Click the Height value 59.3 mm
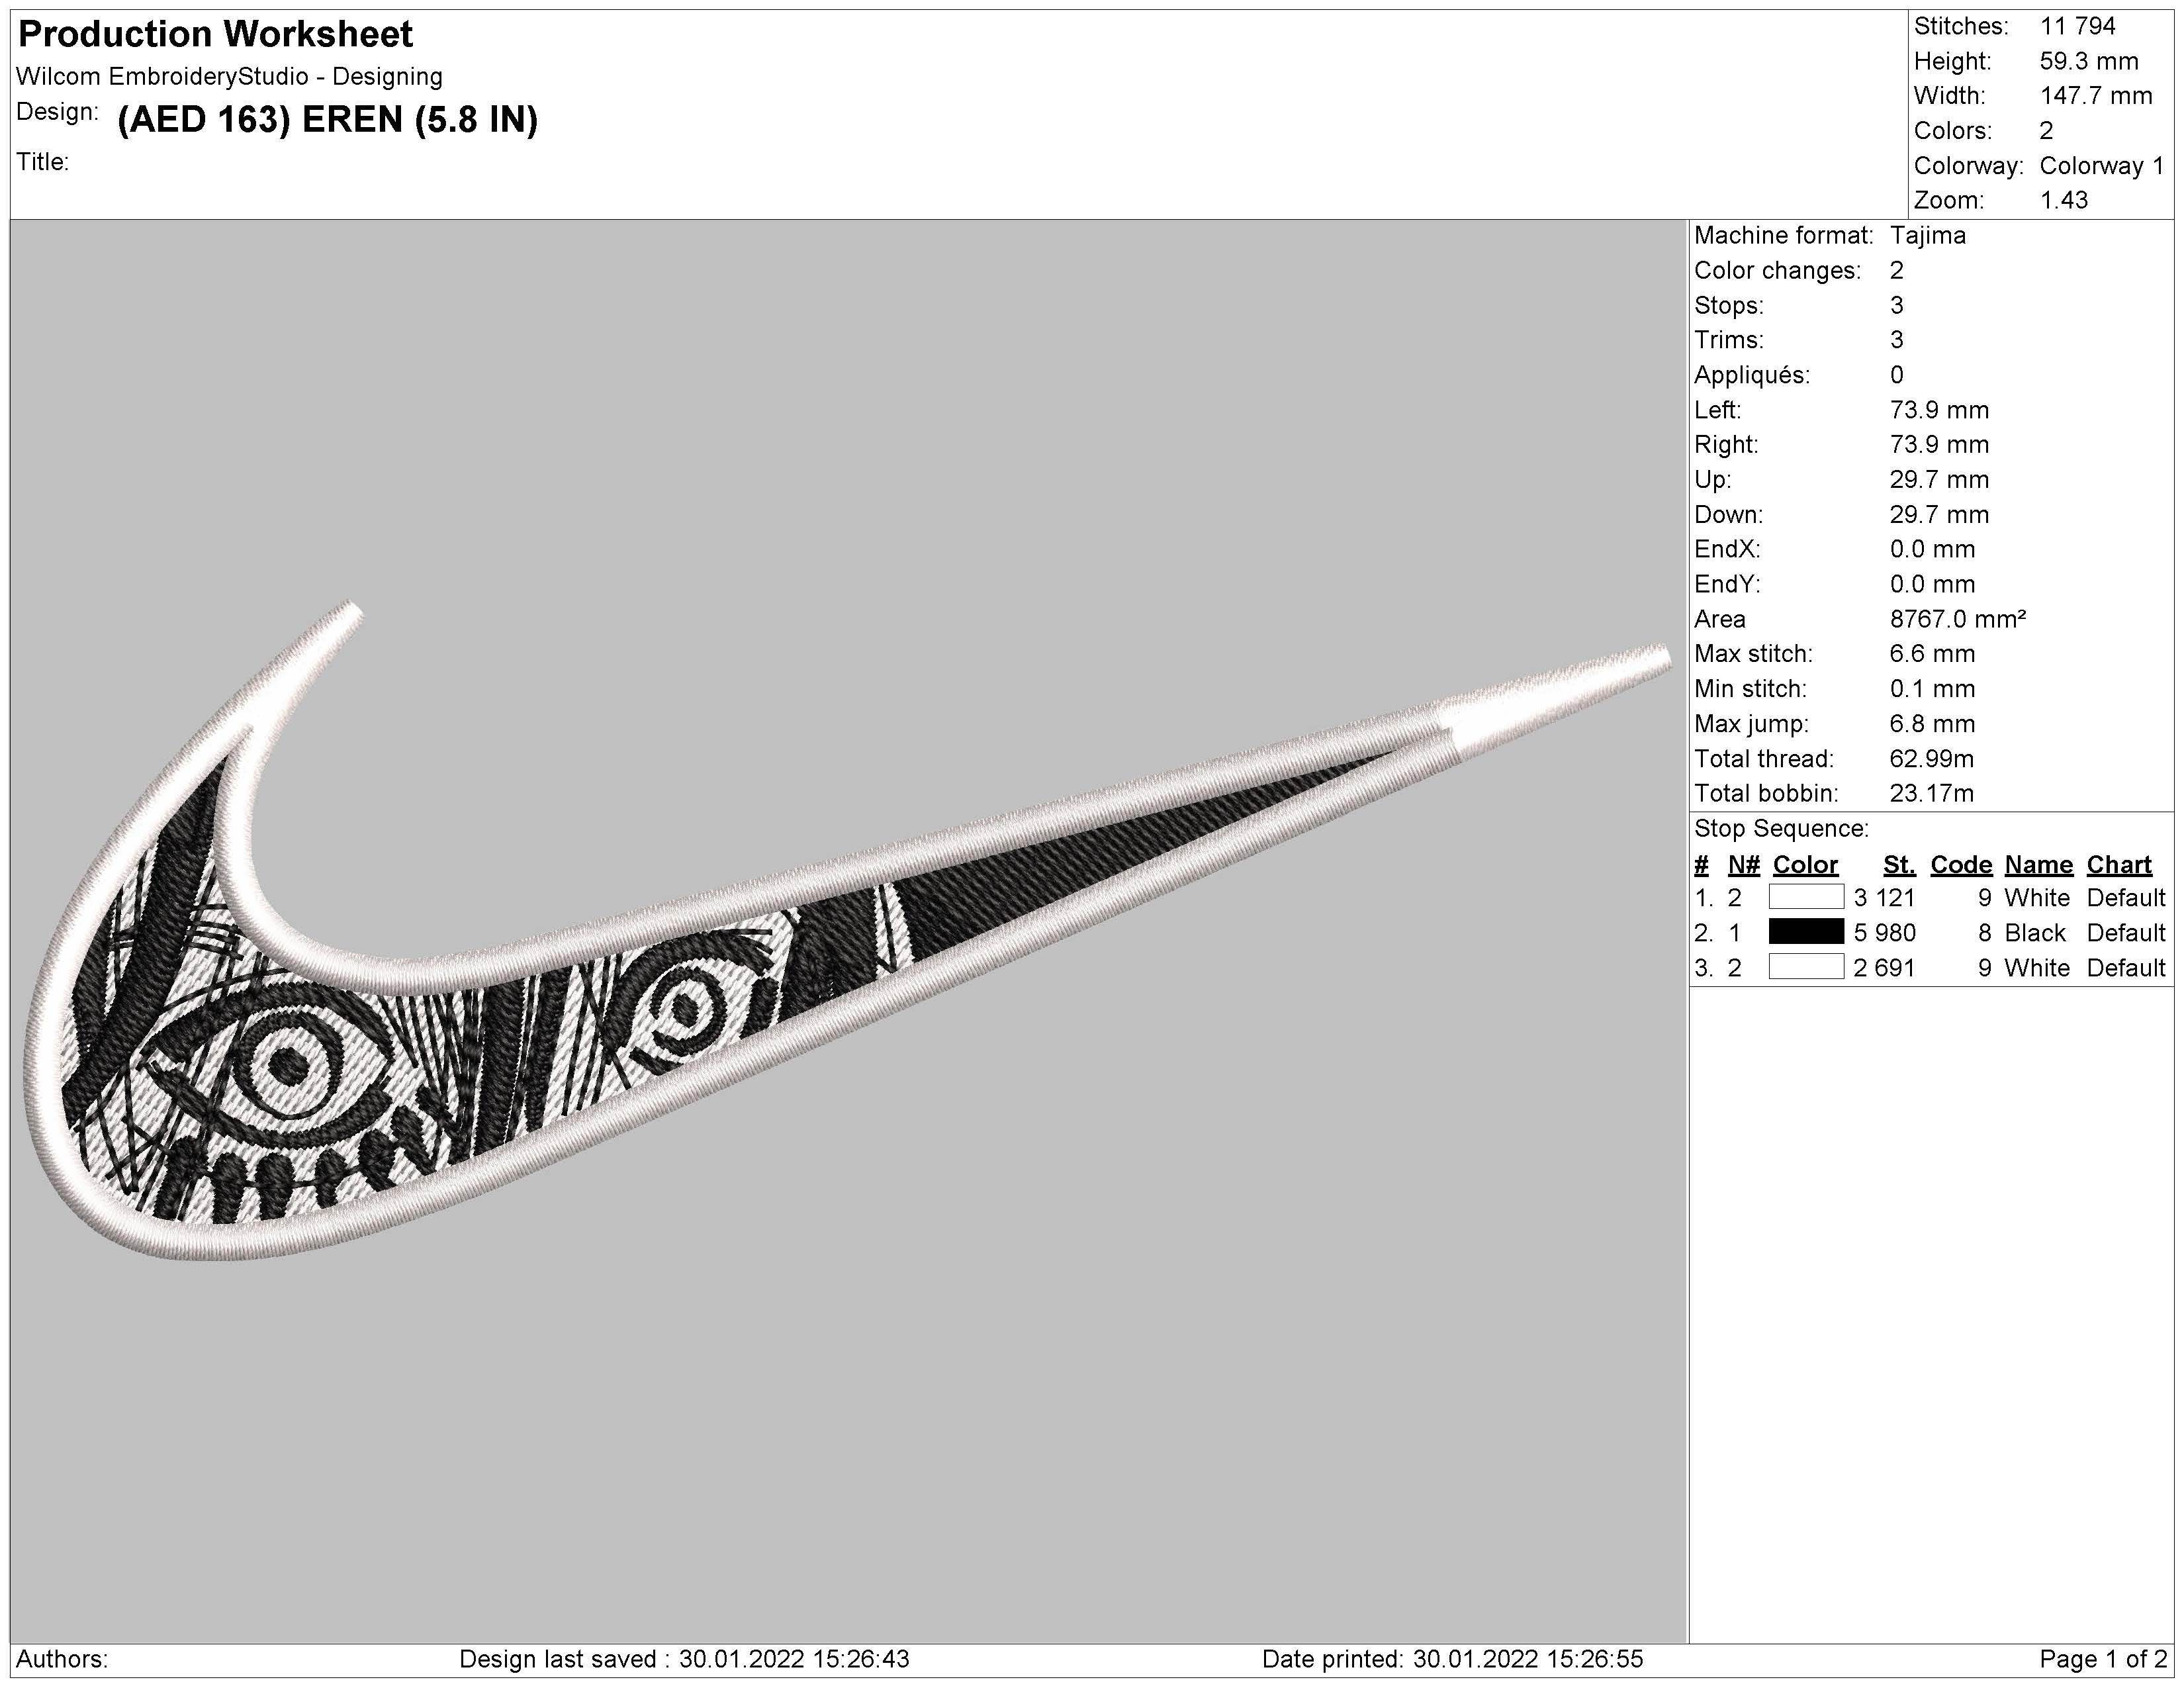This screenshot has width=2184, height=1688. [x=2088, y=61]
